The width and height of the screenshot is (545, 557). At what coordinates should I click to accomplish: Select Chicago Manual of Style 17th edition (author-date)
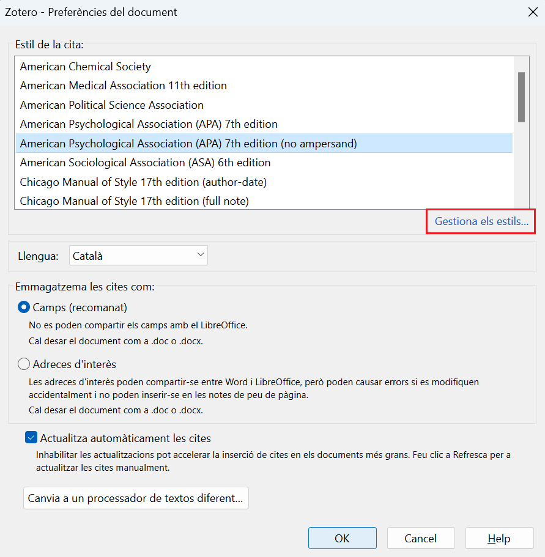pos(264,182)
